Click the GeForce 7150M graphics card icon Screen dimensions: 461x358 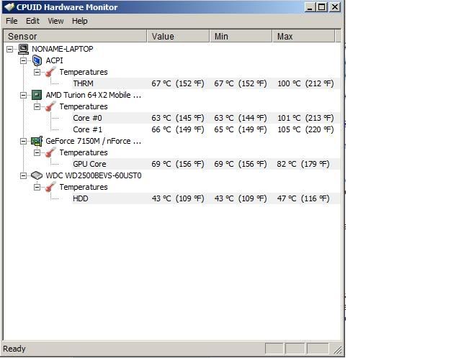(x=37, y=141)
